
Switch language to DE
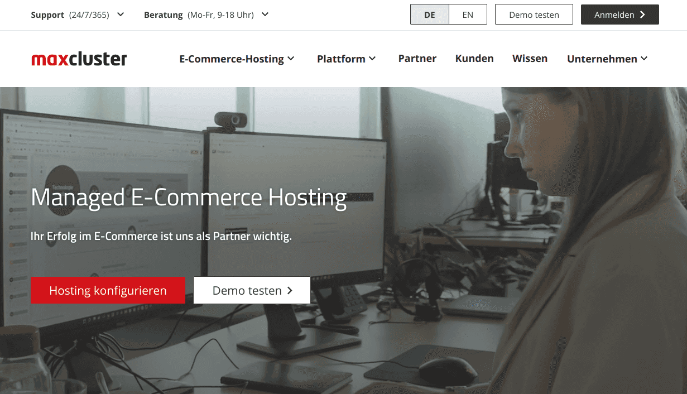tap(430, 15)
